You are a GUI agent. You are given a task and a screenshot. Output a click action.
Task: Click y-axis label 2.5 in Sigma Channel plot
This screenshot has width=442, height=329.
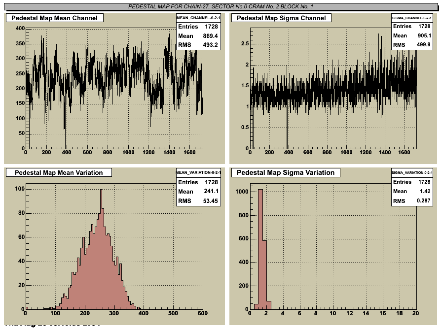(245, 44)
